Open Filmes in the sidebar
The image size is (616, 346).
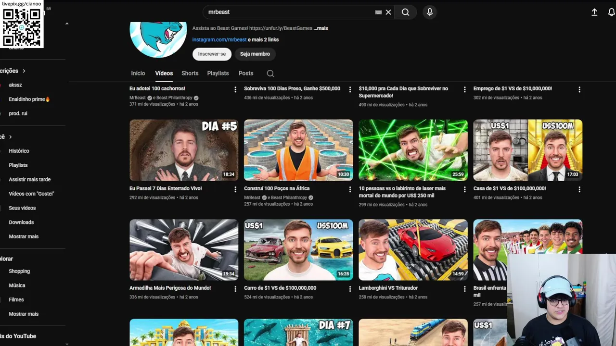coord(16,300)
